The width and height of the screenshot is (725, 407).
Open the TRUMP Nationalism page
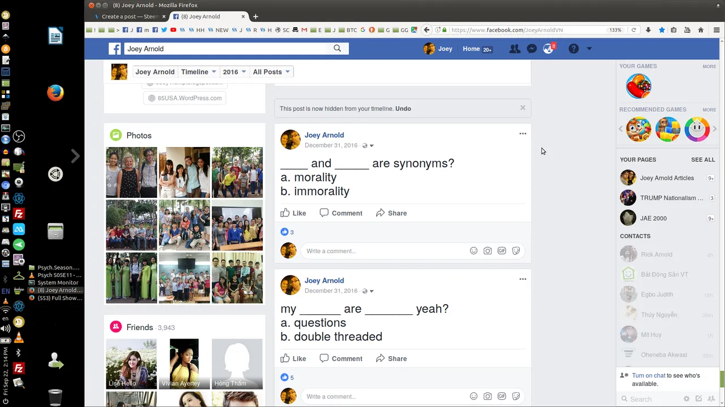[x=667, y=198]
